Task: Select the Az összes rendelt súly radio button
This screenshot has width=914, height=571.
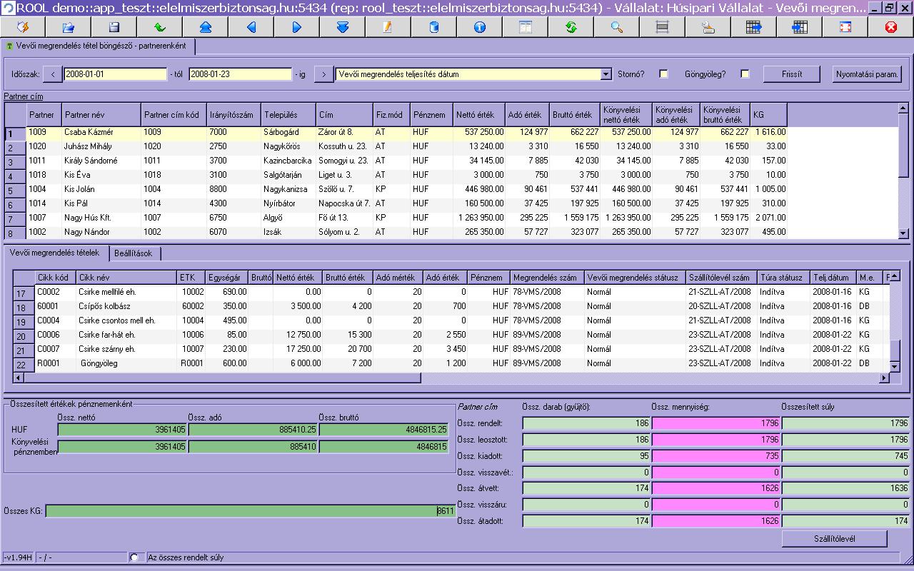Action: (x=134, y=557)
